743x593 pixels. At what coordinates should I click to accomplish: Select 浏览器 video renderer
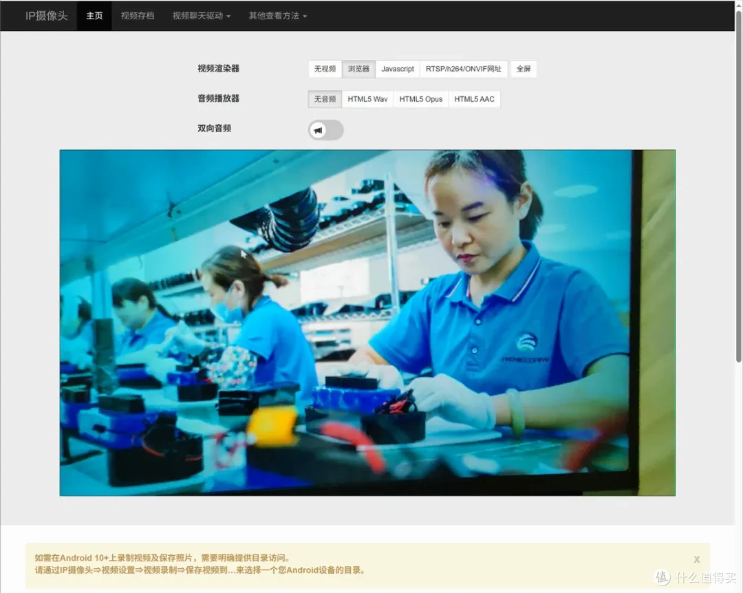[358, 69]
